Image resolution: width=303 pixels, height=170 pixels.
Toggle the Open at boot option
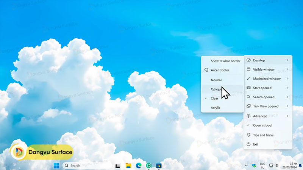click(268, 125)
